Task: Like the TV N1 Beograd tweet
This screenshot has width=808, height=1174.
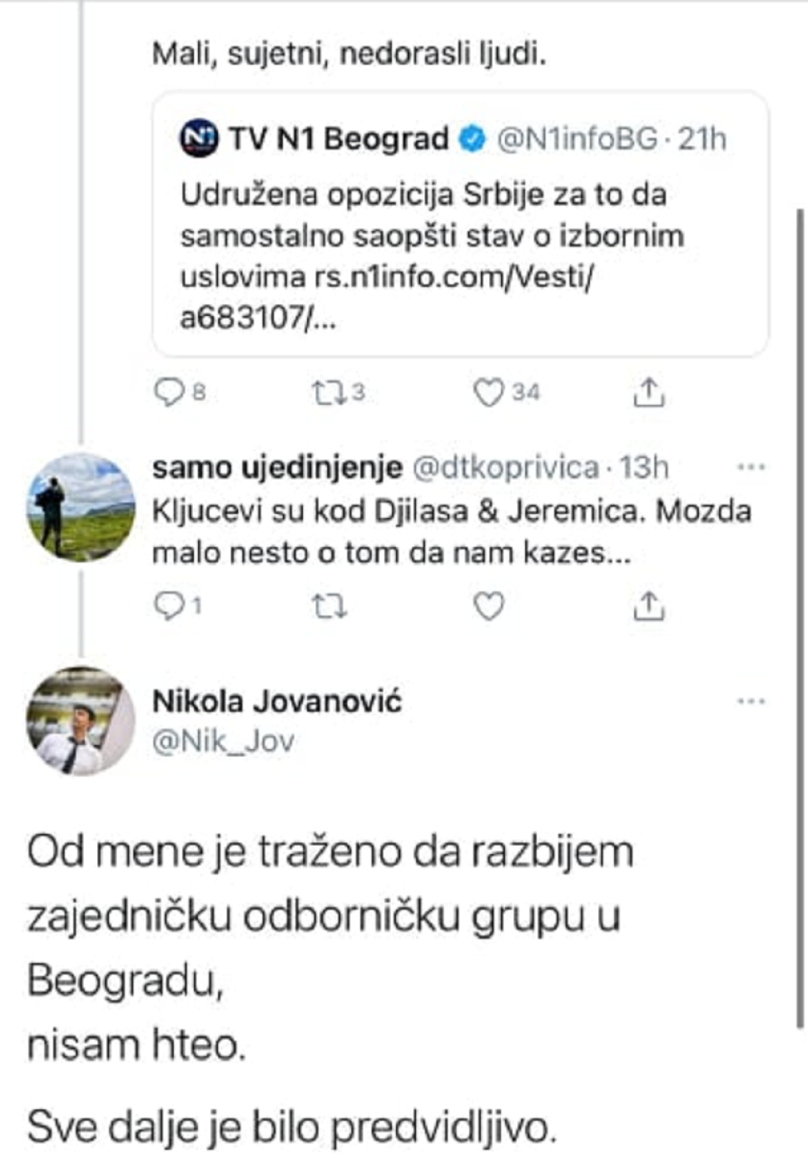Action: pos(487,392)
